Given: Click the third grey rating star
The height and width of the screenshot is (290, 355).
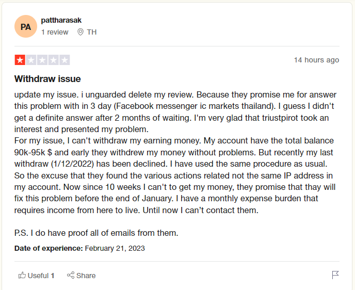Looking at the screenshot, I should [x=42, y=60].
